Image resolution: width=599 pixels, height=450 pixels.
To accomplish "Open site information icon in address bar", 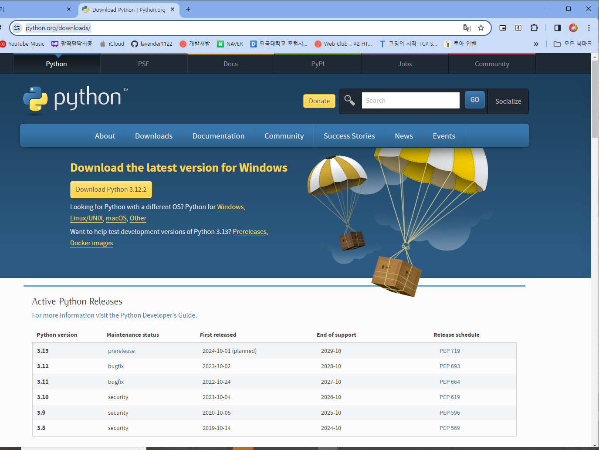I will [17, 28].
